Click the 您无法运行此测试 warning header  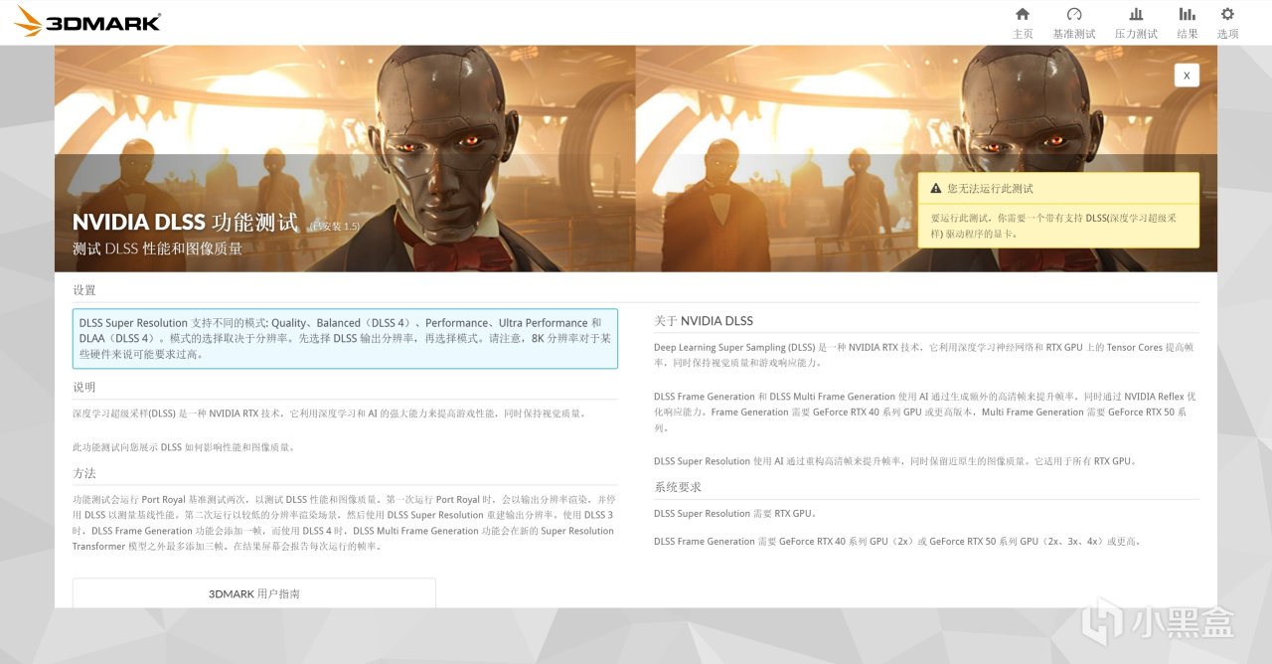(1059, 188)
